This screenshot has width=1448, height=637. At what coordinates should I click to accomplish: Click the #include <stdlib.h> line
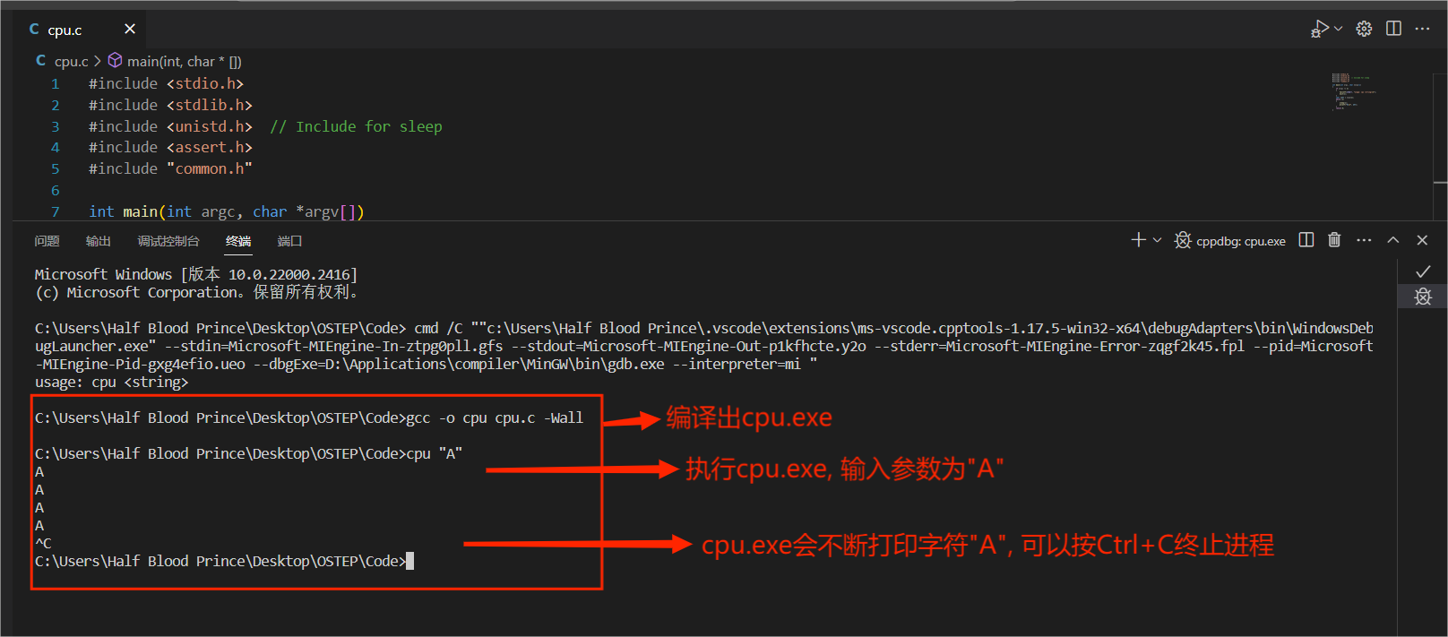pos(170,105)
